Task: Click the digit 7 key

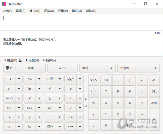Action: [106, 91]
